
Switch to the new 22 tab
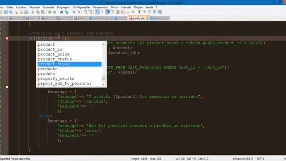pyautogui.click(x=17, y=18)
